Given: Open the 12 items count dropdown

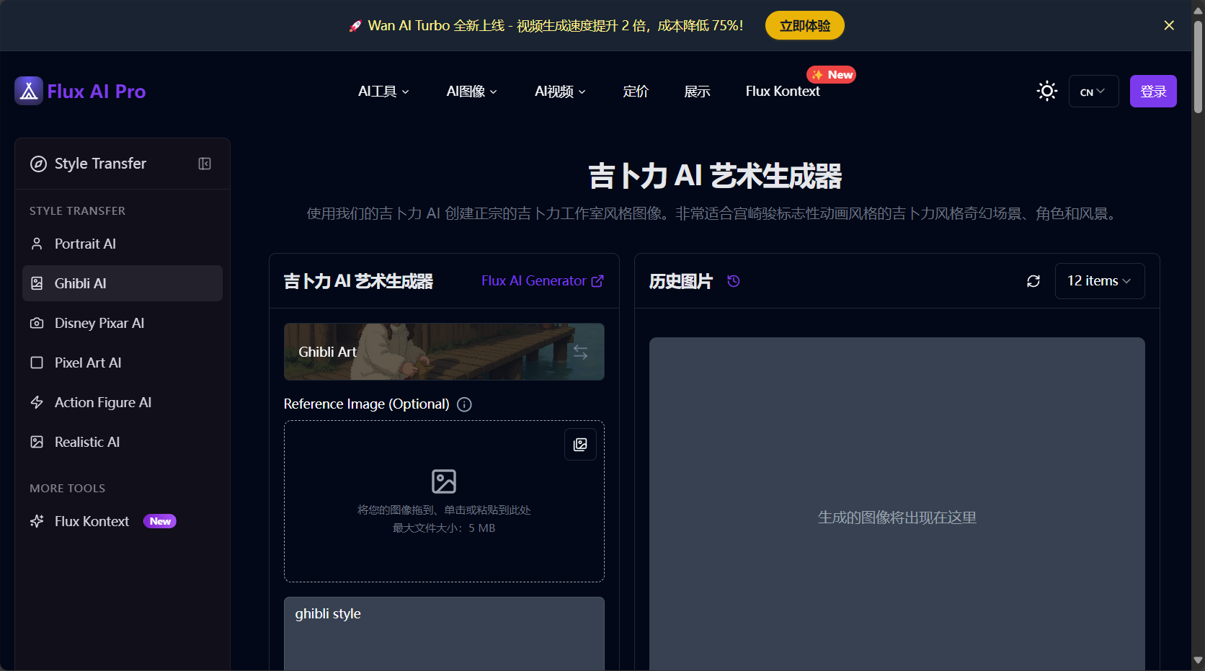Looking at the screenshot, I should tap(1099, 281).
